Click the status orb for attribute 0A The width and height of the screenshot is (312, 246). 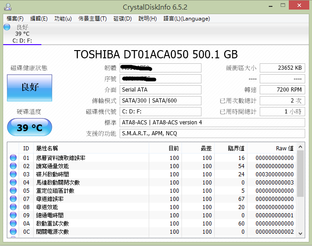[13, 223]
